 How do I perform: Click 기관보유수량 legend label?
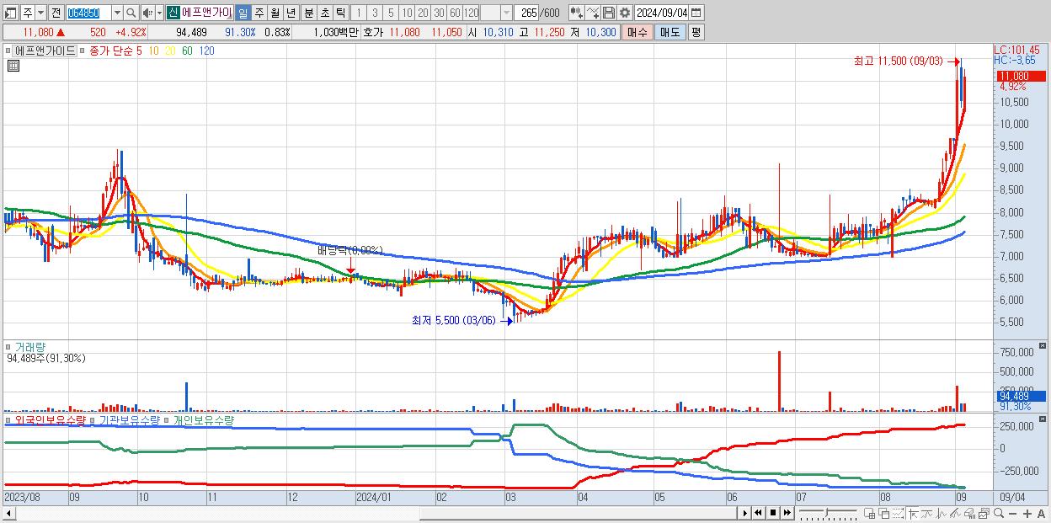point(130,419)
